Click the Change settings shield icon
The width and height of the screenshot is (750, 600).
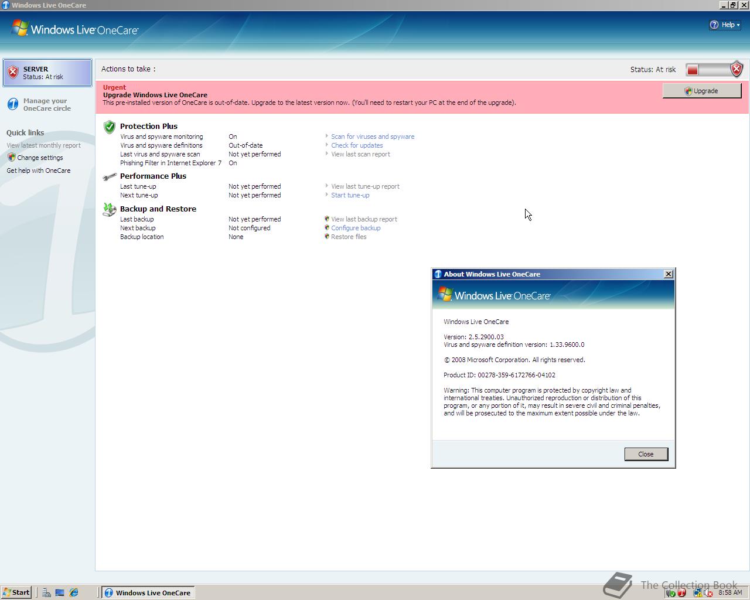11,157
